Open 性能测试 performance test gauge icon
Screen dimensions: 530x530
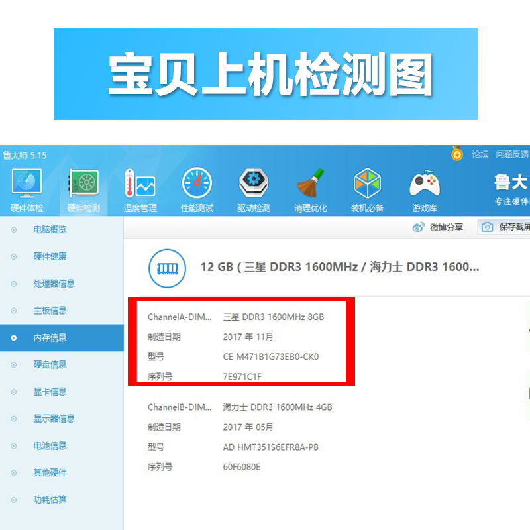197,183
